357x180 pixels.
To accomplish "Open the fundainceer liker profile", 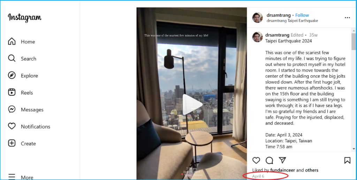I will 282,170.
